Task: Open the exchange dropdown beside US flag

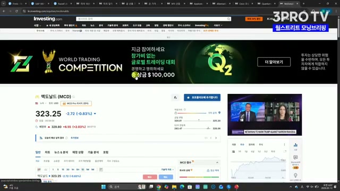Action: (42, 103)
